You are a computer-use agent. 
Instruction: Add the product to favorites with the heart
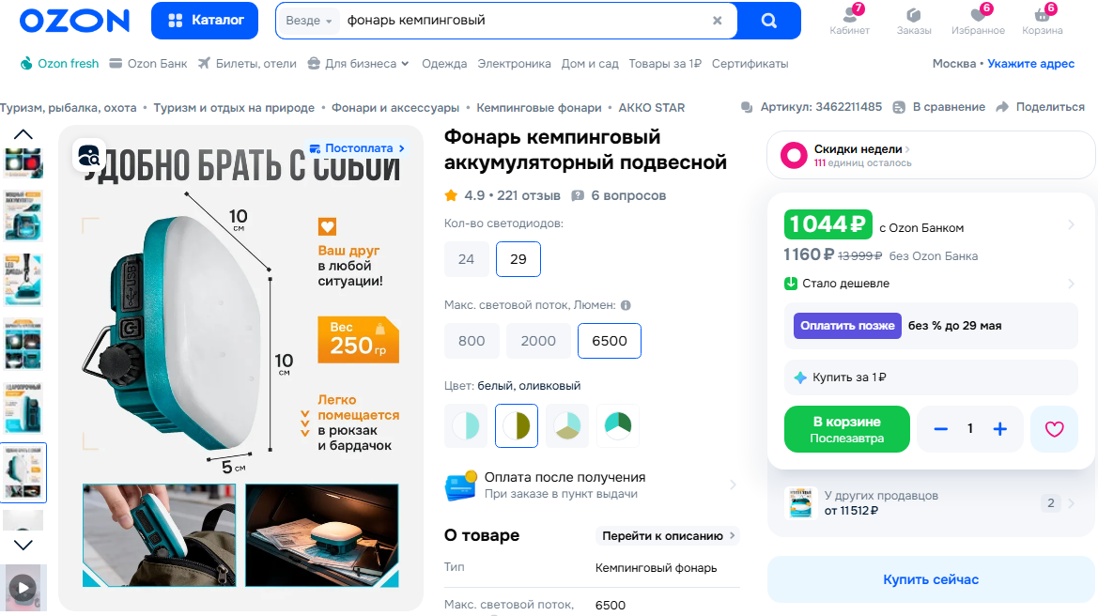coord(1054,429)
